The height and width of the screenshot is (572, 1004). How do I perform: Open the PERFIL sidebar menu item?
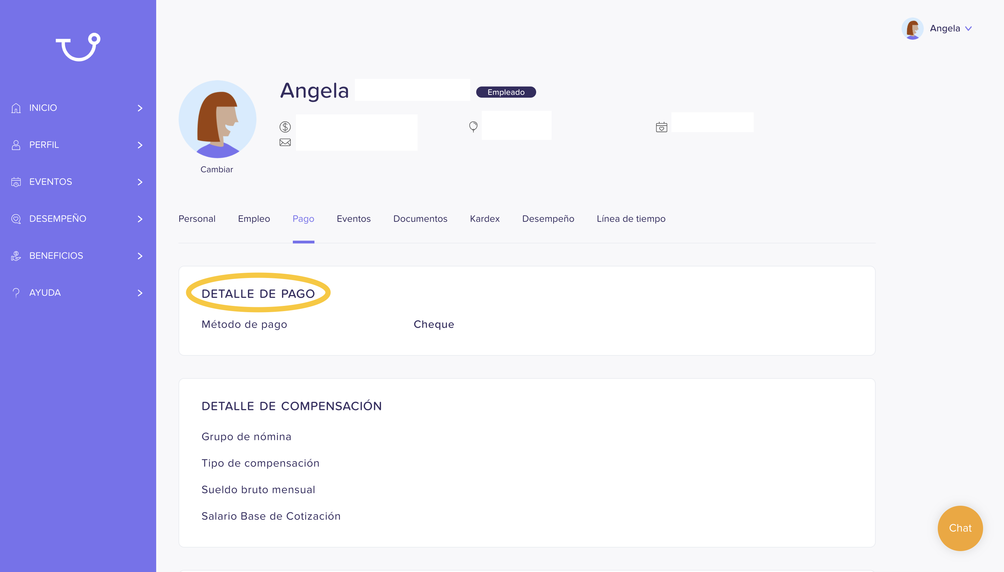tap(78, 145)
